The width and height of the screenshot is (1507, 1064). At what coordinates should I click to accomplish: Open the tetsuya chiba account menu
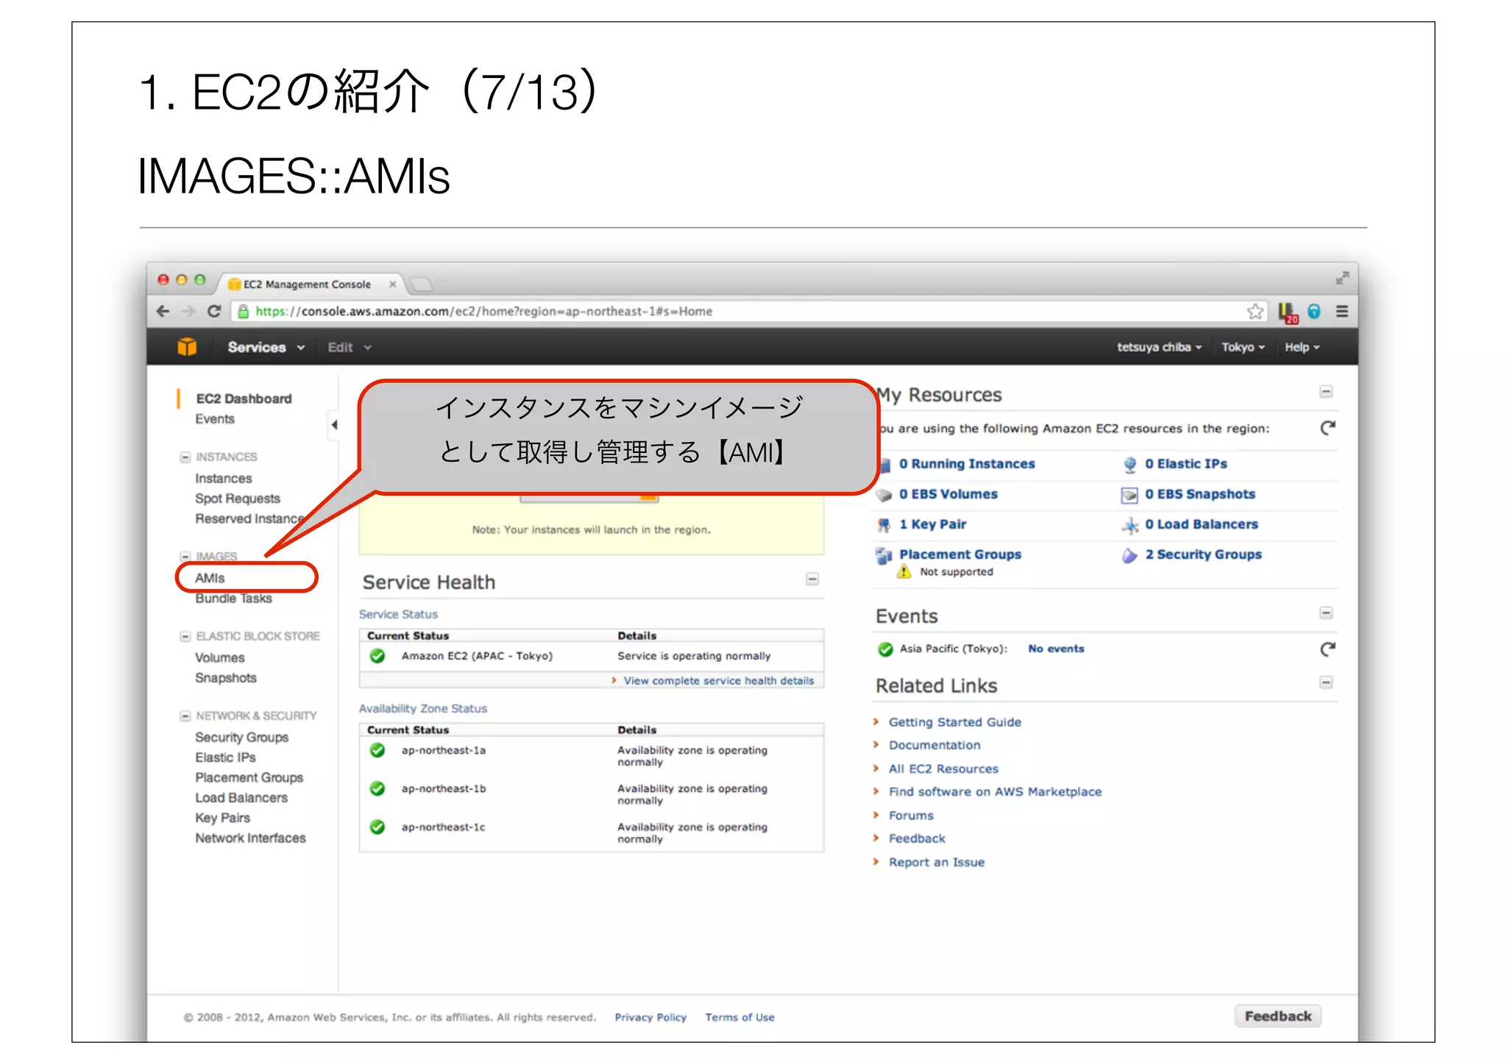[x=1159, y=347]
